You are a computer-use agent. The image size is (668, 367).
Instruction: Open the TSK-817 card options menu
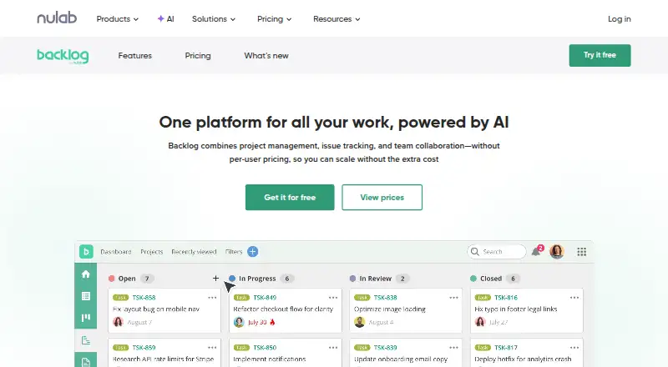click(x=574, y=348)
